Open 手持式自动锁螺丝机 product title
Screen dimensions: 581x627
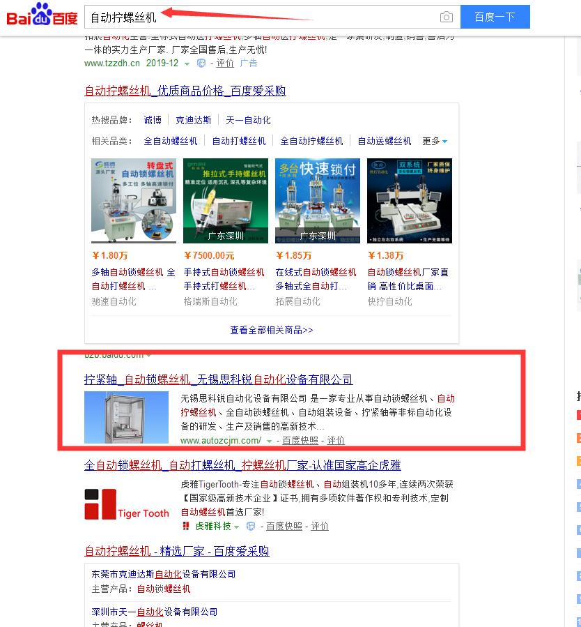(x=224, y=279)
